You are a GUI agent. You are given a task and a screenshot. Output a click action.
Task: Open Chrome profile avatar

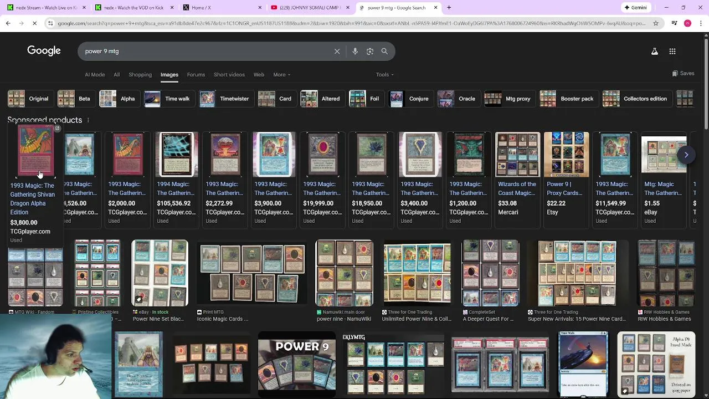[x=687, y=23]
